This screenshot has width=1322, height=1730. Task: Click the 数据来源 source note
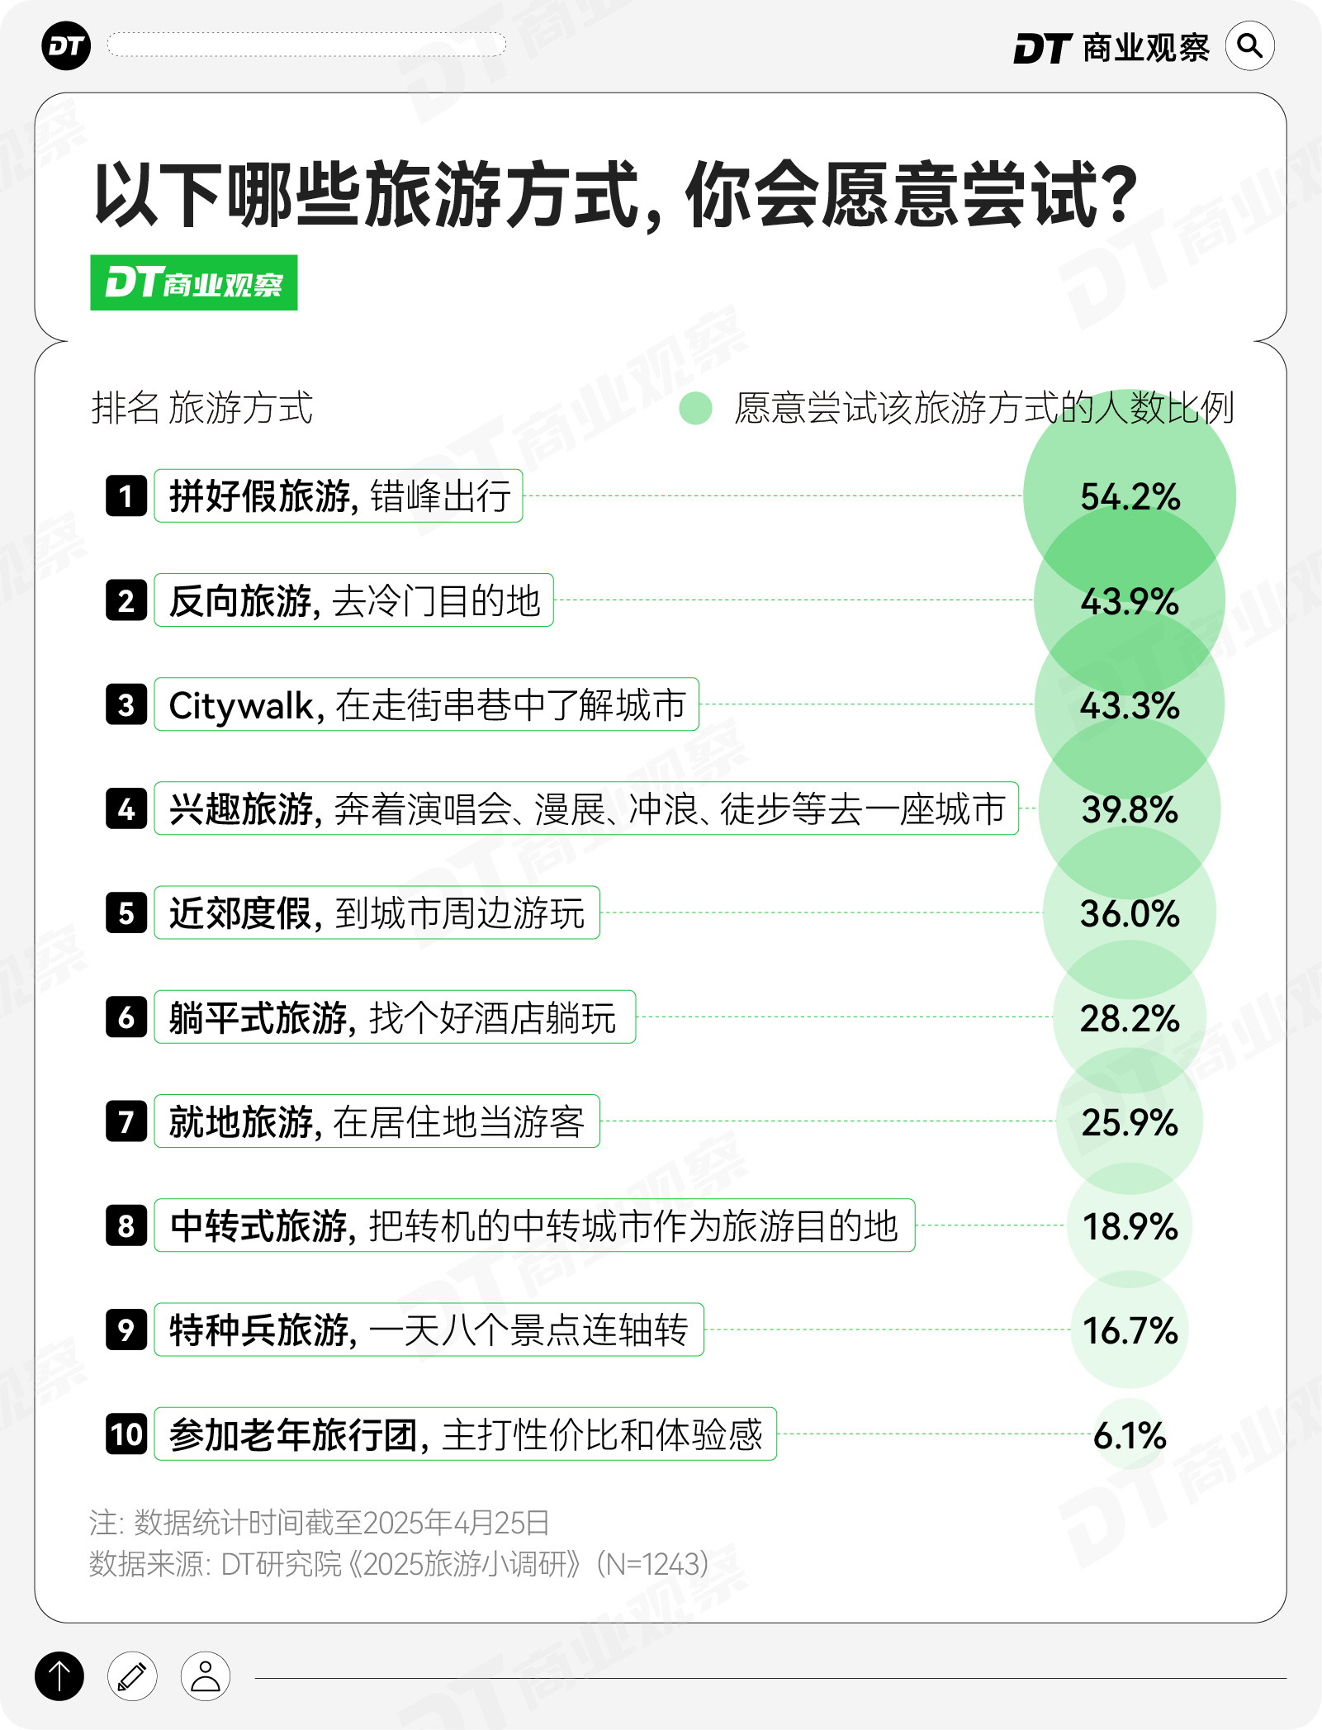(x=399, y=1563)
